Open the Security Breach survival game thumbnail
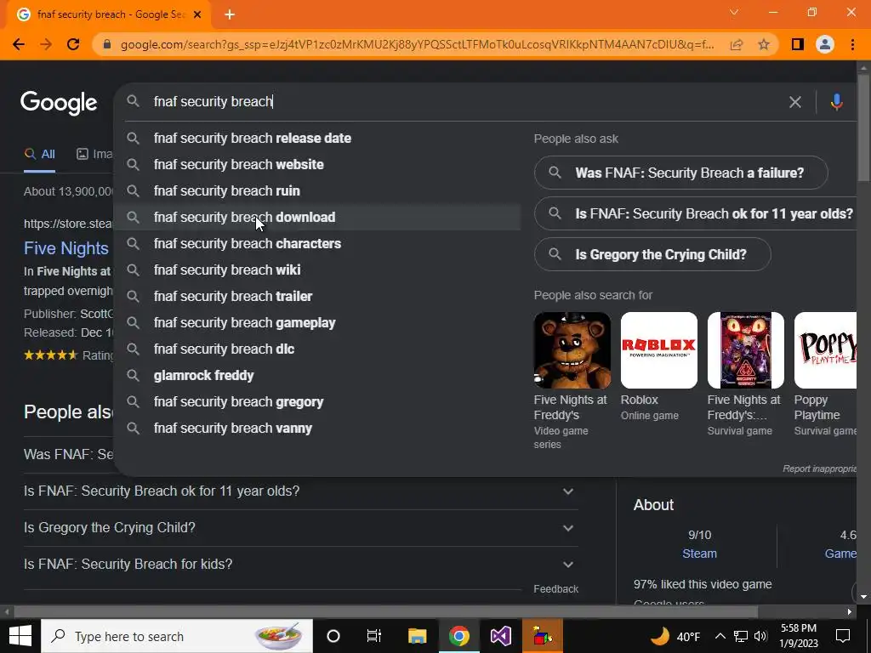 click(x=745, y=350)
